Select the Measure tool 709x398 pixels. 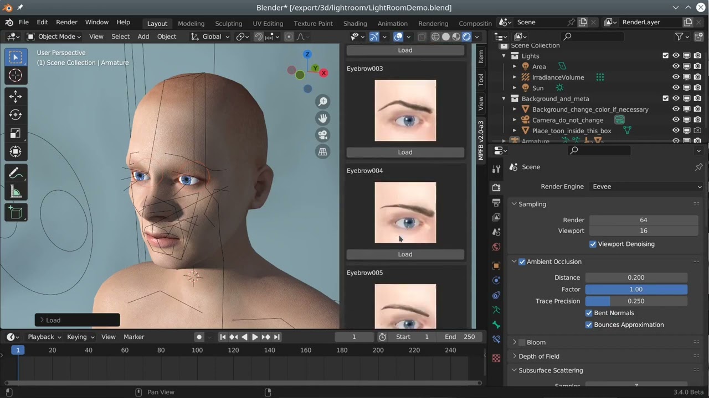(16, 192)
